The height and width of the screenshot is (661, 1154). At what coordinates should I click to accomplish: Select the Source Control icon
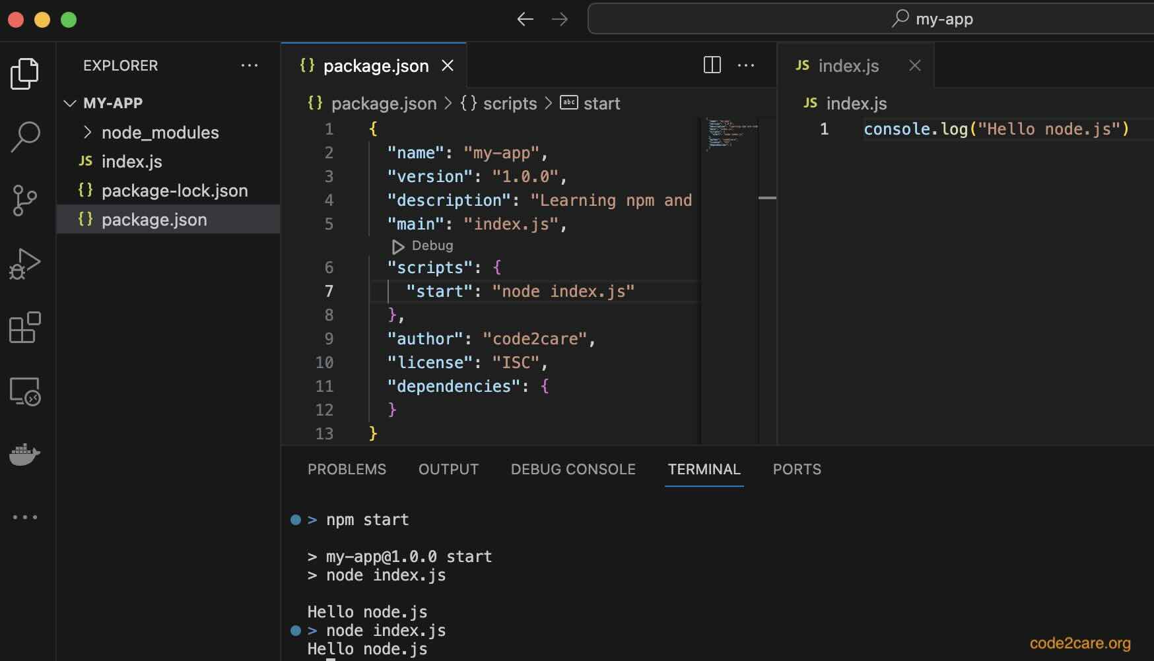coord(25,201)
